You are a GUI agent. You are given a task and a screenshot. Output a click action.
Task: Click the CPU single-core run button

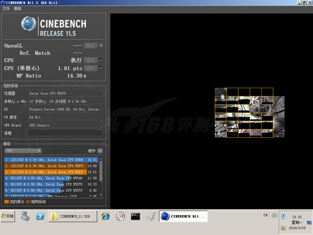[x=90, y=68]
